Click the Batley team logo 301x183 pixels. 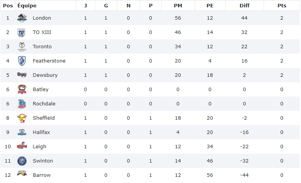(x=22, y=90)
